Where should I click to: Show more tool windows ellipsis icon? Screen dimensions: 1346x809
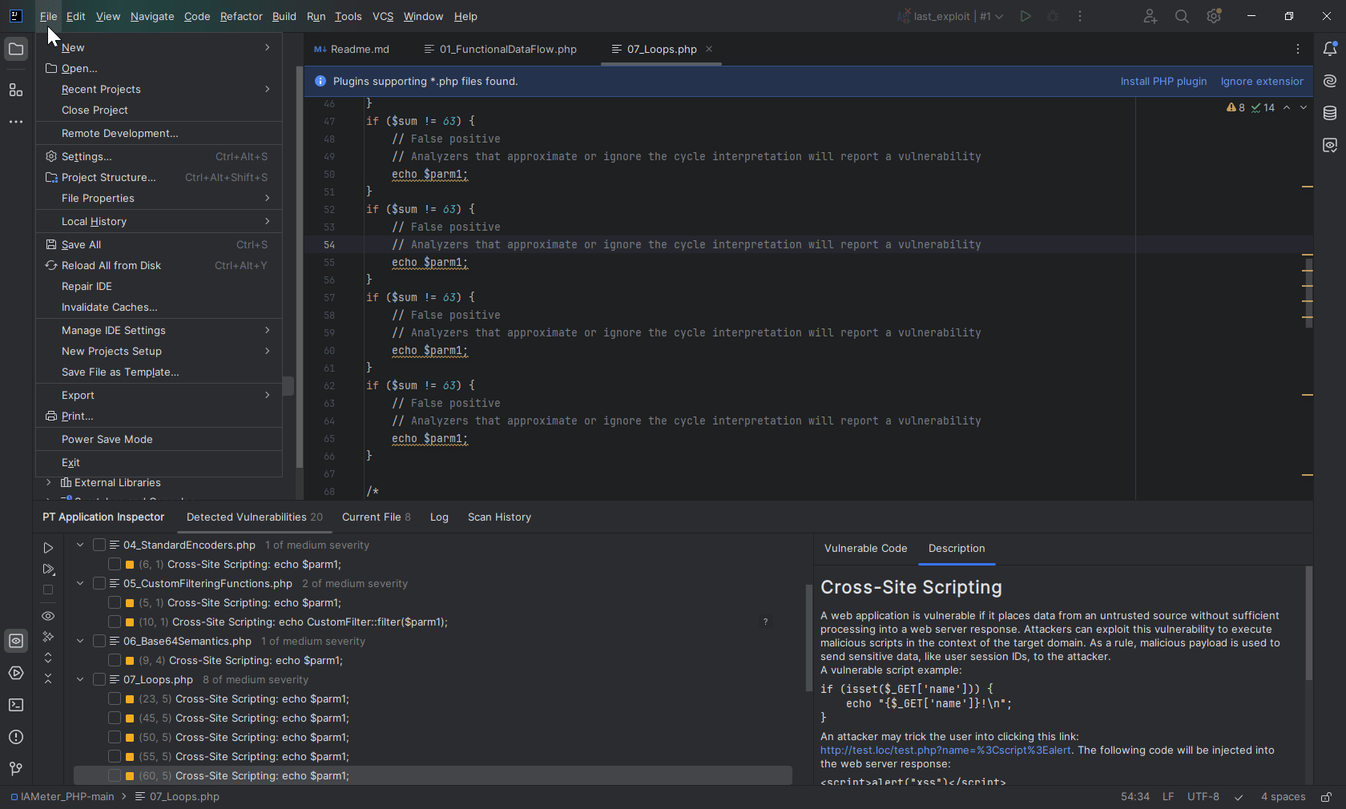pos(16,122)
